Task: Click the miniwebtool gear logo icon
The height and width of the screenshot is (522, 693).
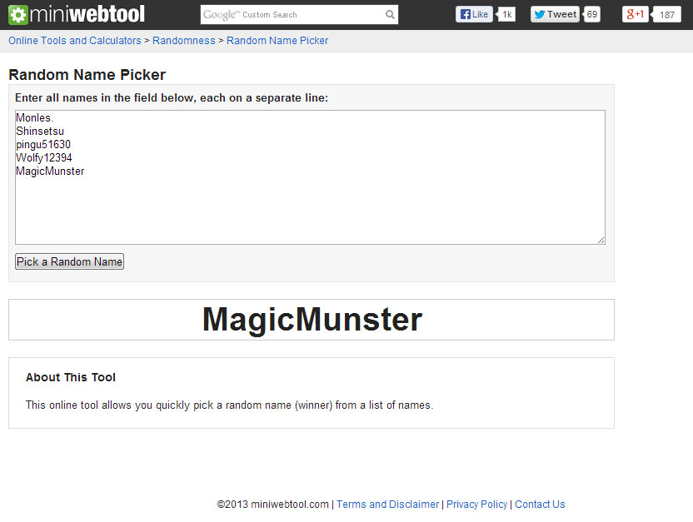Action: [18, 15]
